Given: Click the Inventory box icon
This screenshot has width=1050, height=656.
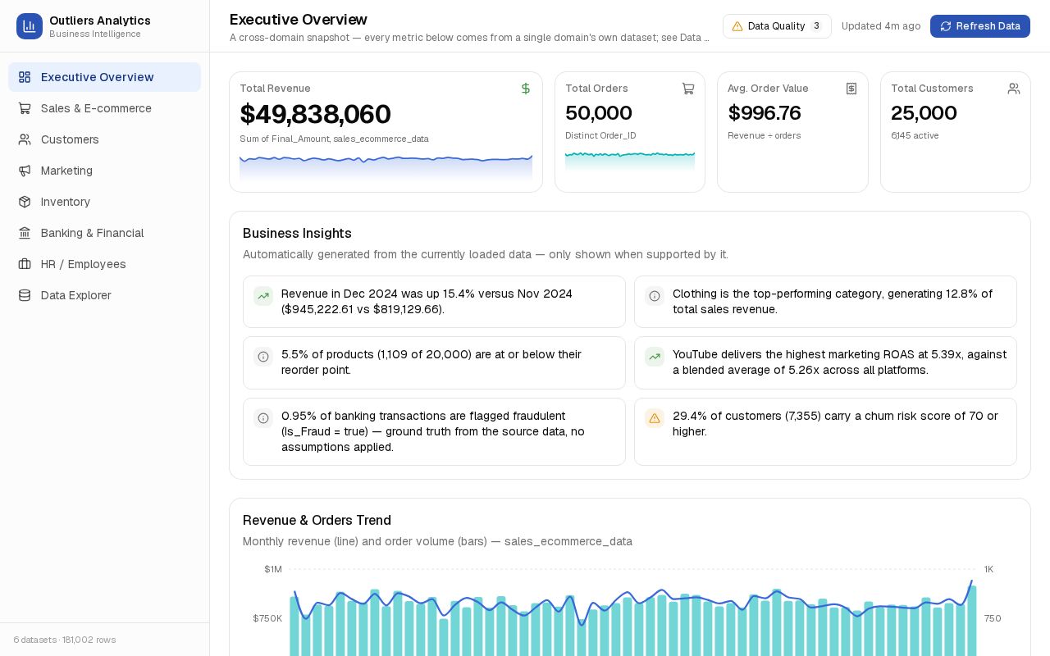Looking at the screenshot, I should pyautogui.click(x=25, y=202).
